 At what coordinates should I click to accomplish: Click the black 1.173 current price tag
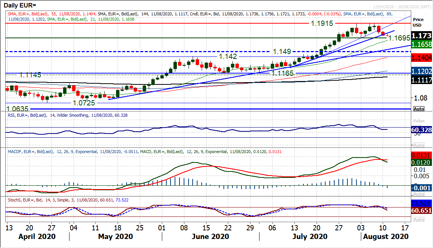421,36
